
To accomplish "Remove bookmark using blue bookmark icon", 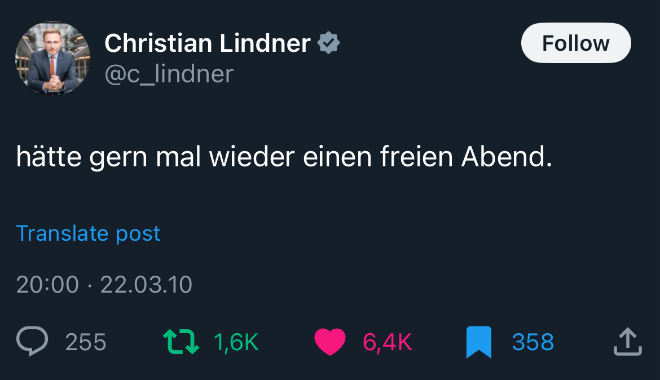I will pyautogui.click(x=479, y=342).
